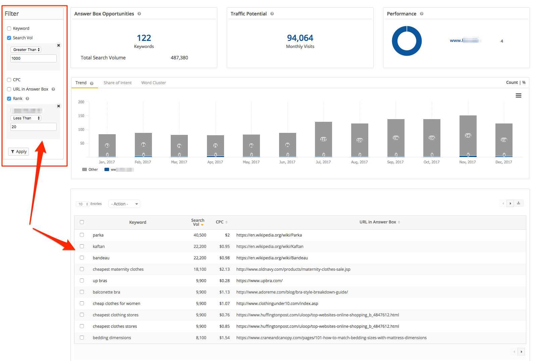Open the Greater Than comparison dropdown

pyautogui.click(x=26, y=50)
